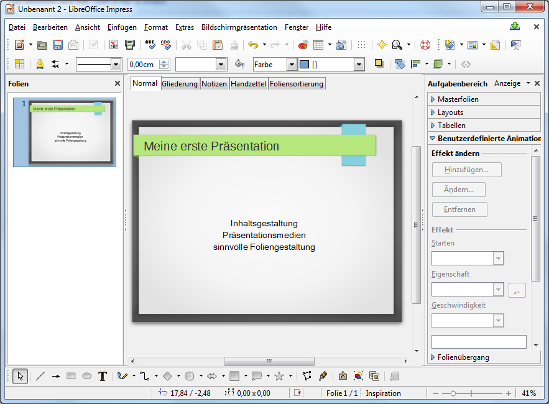The width and height of the screenshot is (549, 404).
Task: Toggle edit points mode in drawing toolbar
Action: point(307,376)
